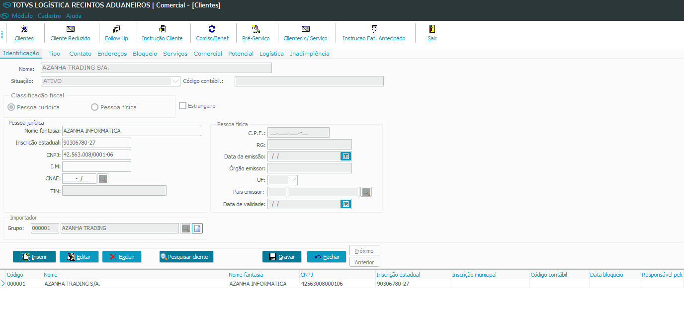Click the Código contábil input field
684x309 pixels.
click(x=309, y=81)
